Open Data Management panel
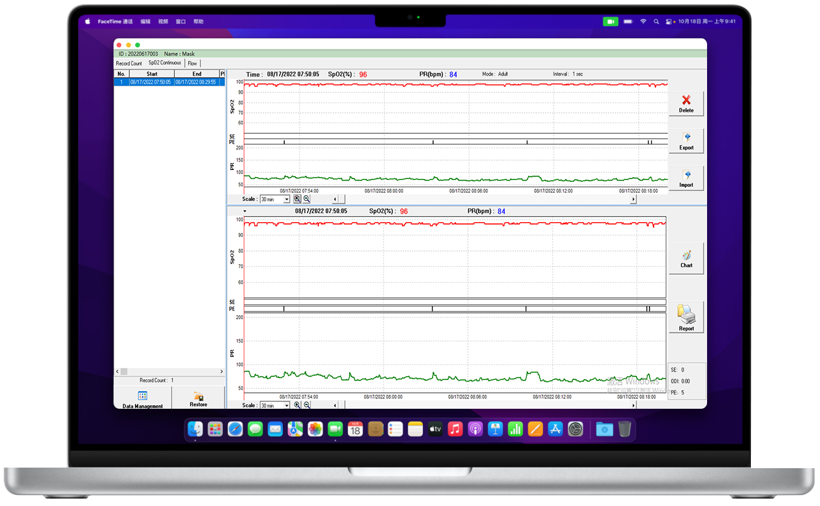 click(142, 399)
